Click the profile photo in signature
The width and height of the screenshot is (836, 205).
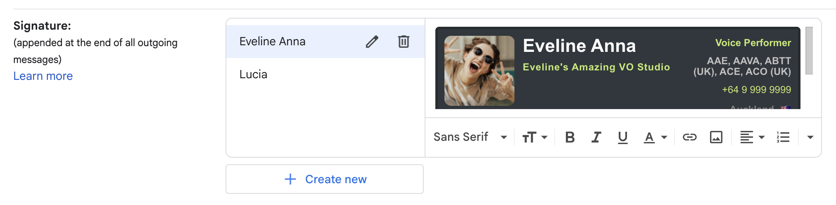(479, 70)
